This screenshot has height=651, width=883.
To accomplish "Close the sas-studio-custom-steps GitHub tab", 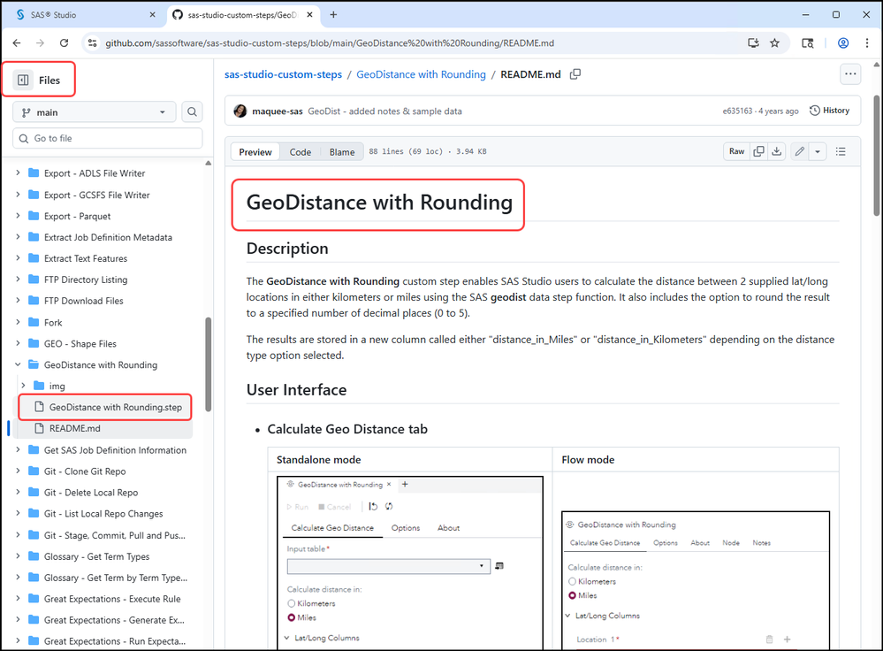I will (309, 15).
